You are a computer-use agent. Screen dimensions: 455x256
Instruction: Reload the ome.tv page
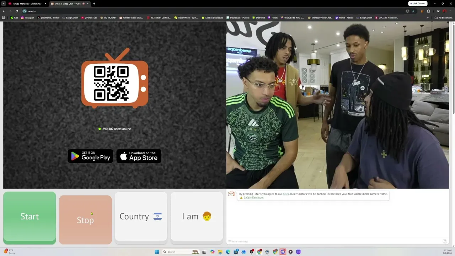(x=17, y=11)
